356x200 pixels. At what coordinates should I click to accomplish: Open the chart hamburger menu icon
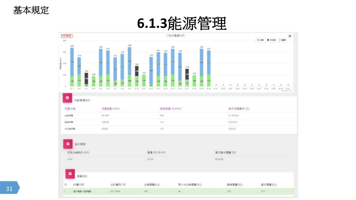click(290, 36)
